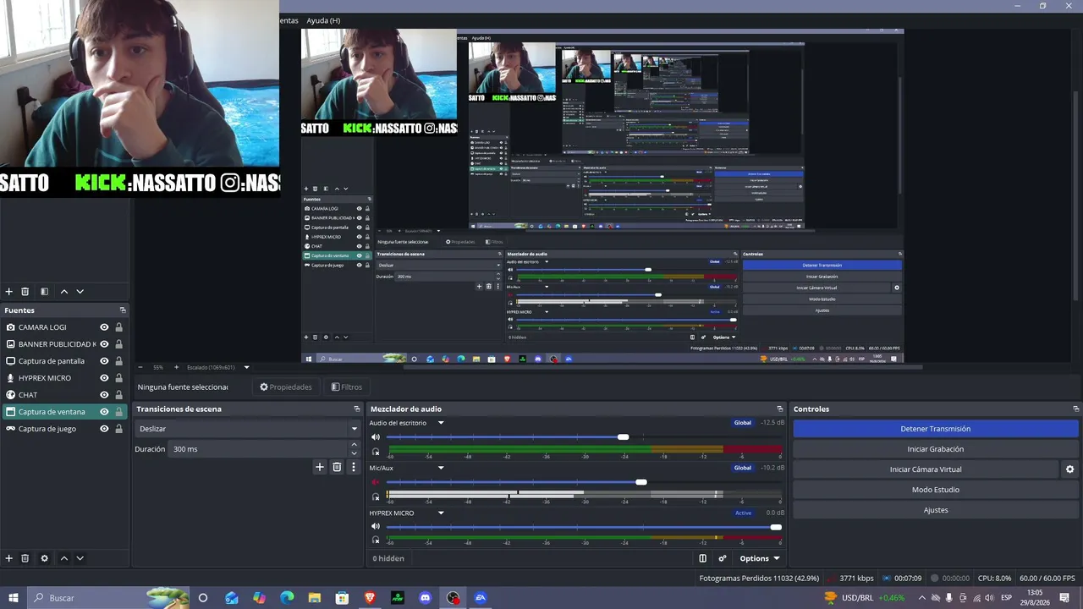1083x609 pixels.
Task: Hide the Captura de pantalla source
Action: pos(104,361)
